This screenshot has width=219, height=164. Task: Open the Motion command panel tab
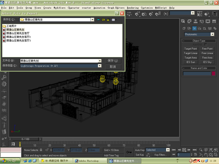[202, 21]
